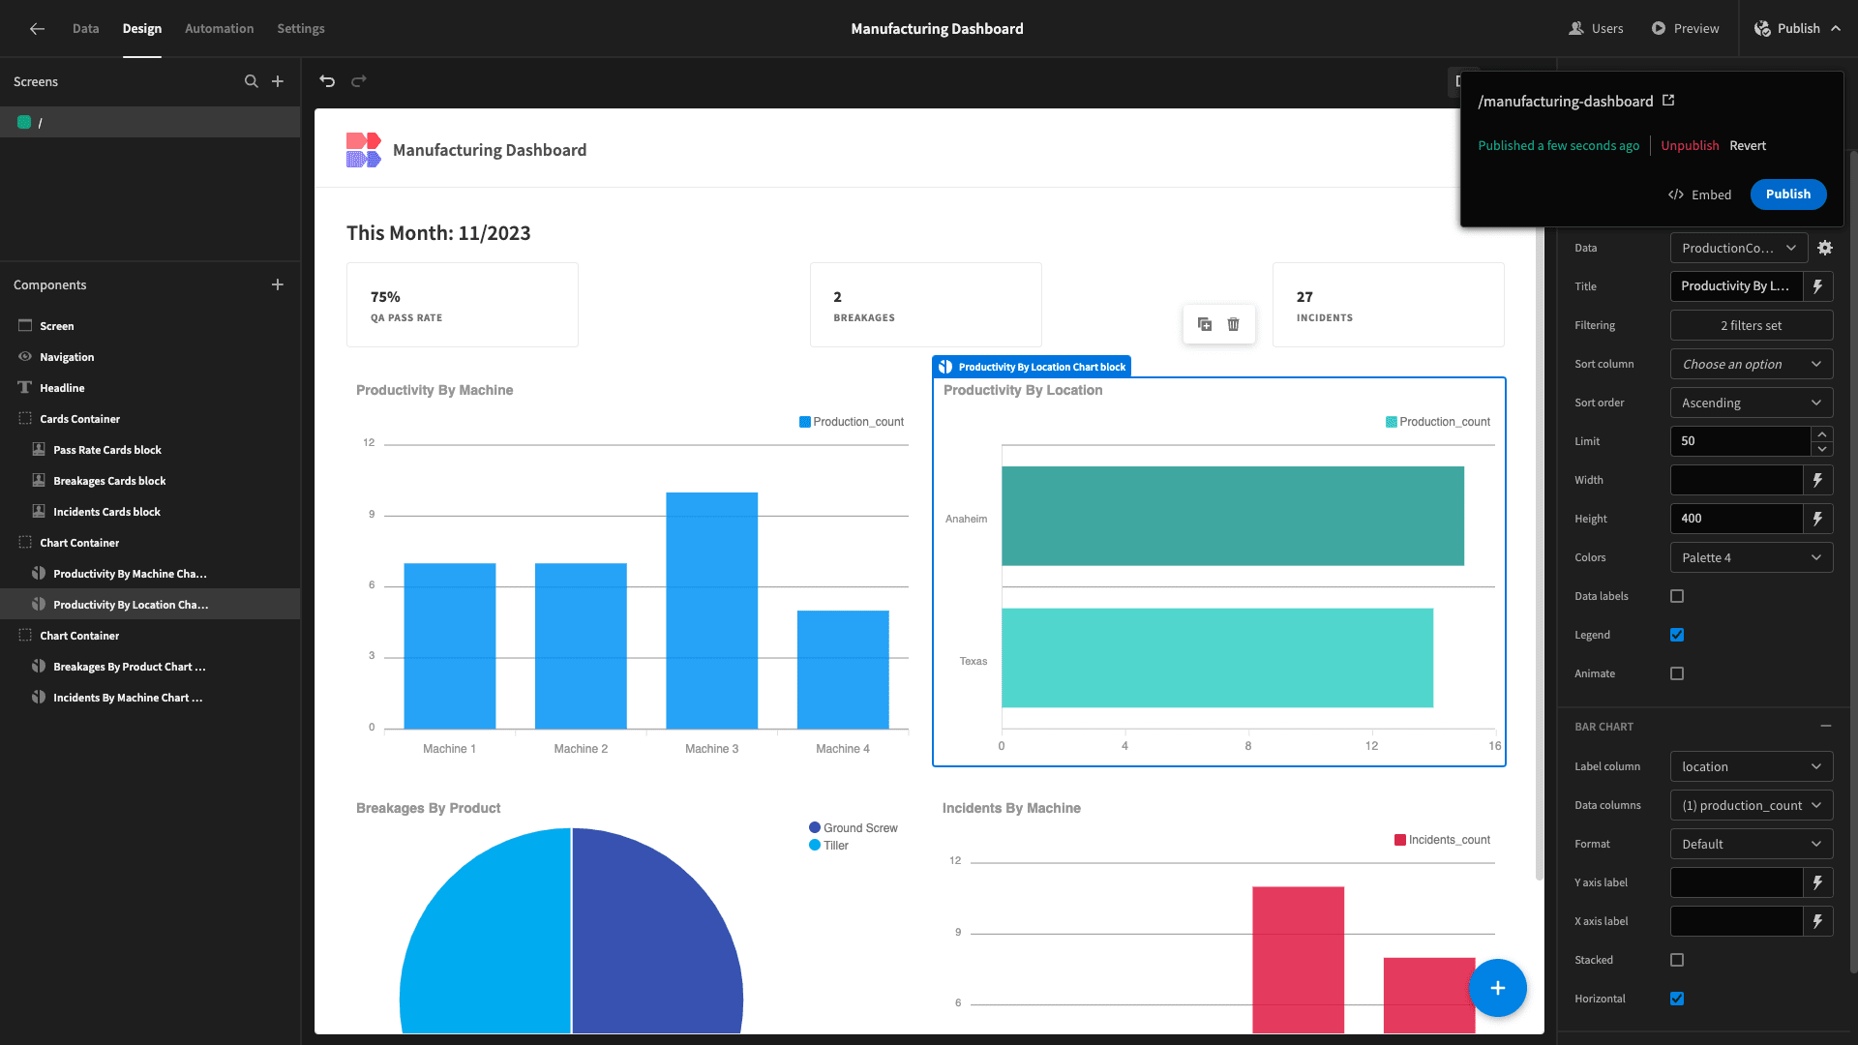Open the Format Default dropdown

coord(1752,844)
